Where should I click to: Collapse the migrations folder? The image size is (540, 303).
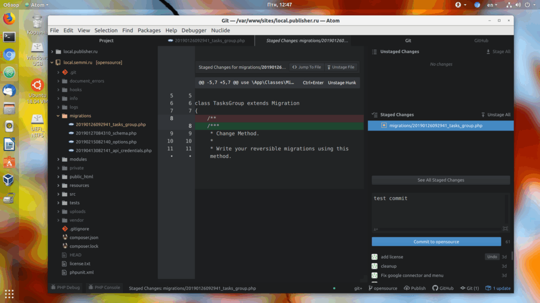(x=59, y=116)
